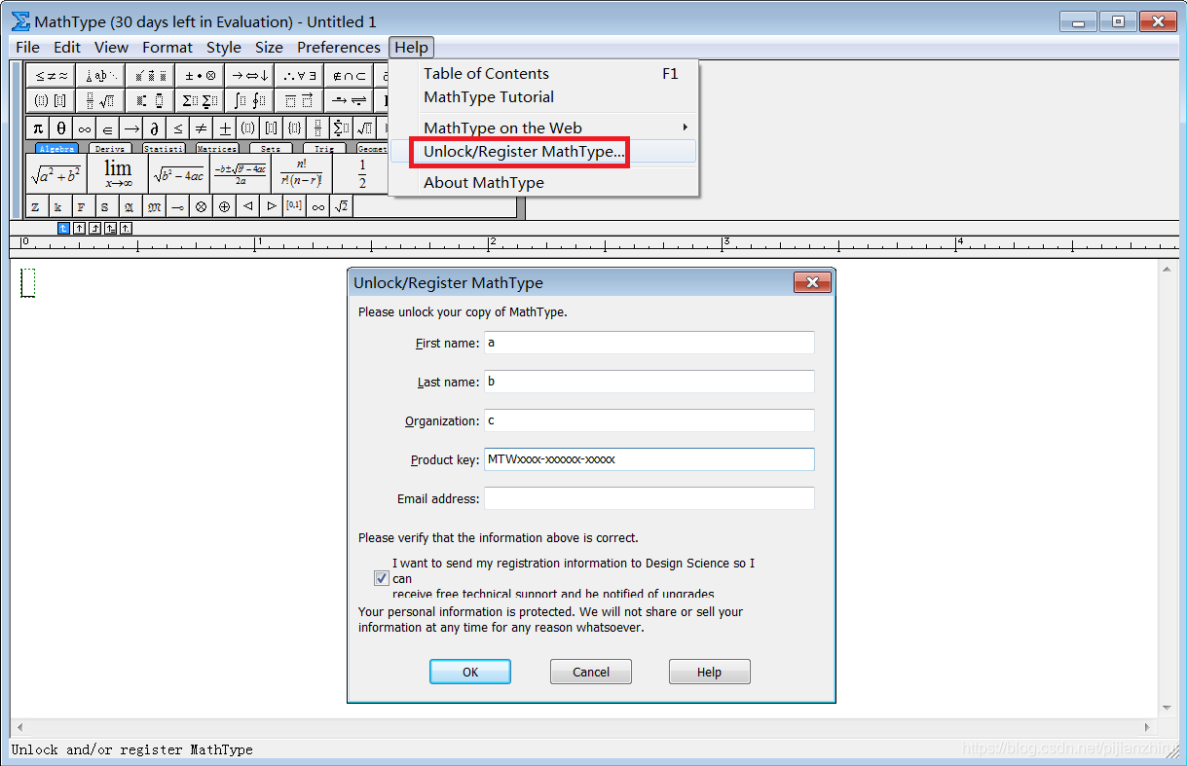The width and height of the screenshot is (1187, 766).
Task: Confirm registration with OK button
Action: coord(470,672)
